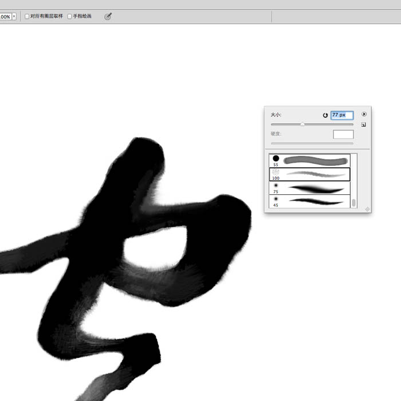Screen dimensions: 401x401
Task: Open the strength percentage dropdown arrow
Action: pyautogui.click(x=14, y=17)
